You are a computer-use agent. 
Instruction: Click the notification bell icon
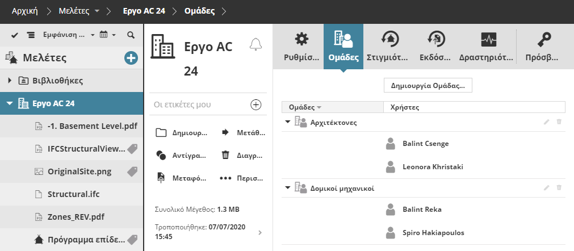point(256,45)
